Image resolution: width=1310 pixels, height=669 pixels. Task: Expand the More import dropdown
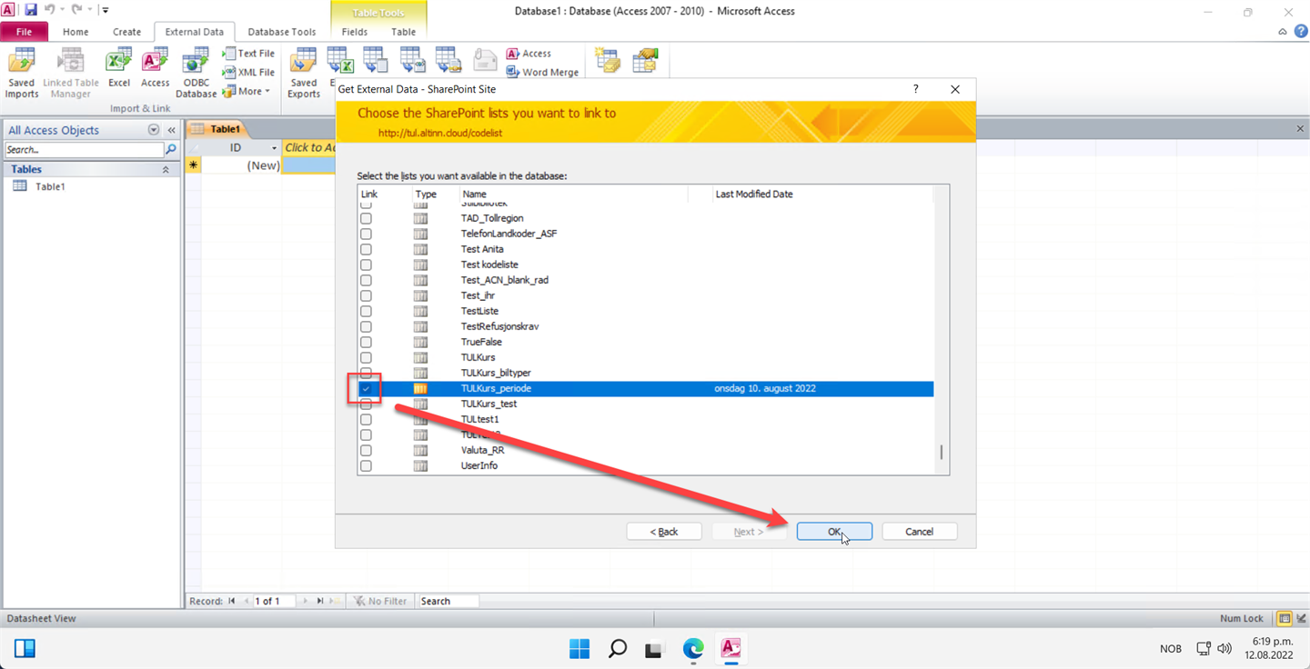point(247,91)
